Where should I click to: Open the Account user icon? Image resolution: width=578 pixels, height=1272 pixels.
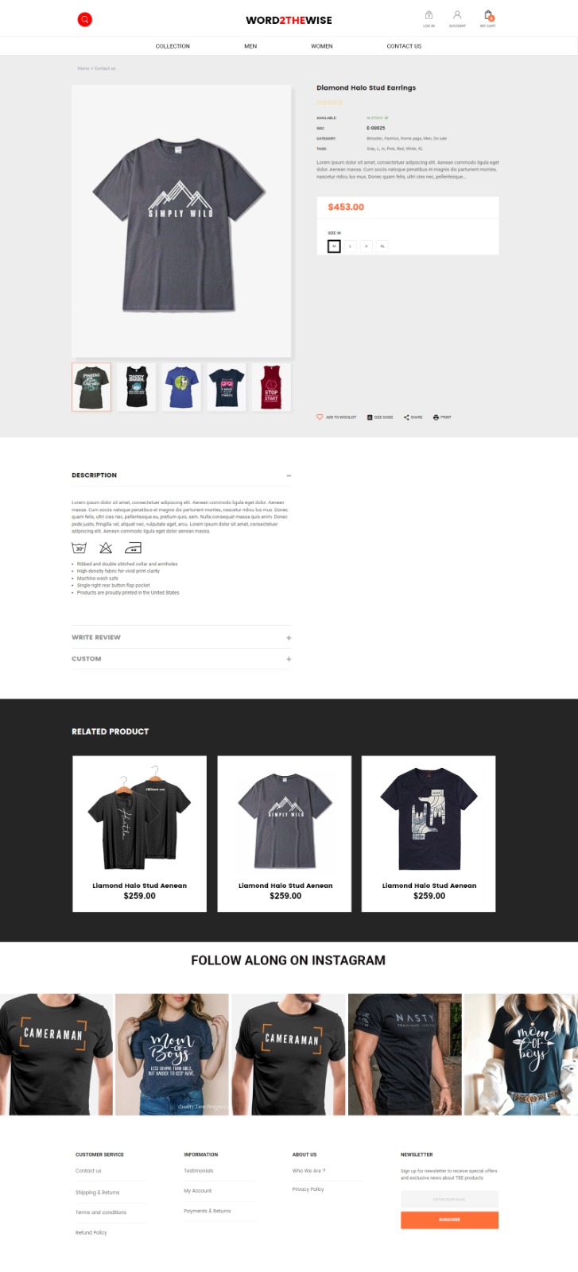457,15
